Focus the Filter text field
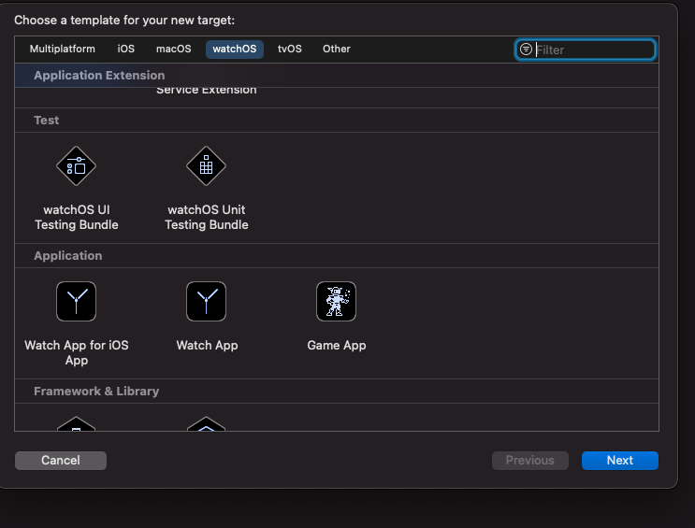 click(585, 50)
